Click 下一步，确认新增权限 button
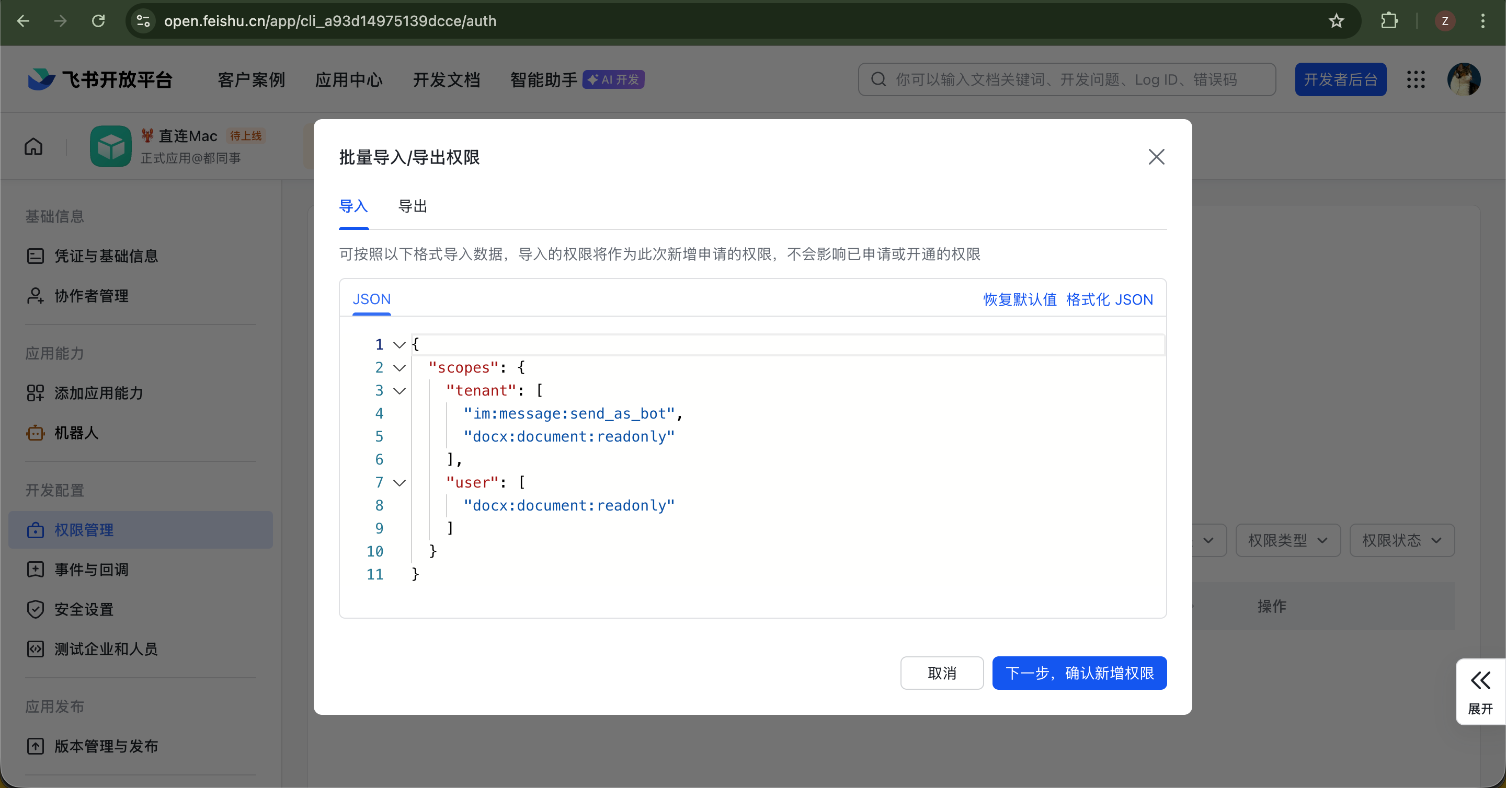Image resolution: width=1506 pixels, height=788 pixels. 1079,673
